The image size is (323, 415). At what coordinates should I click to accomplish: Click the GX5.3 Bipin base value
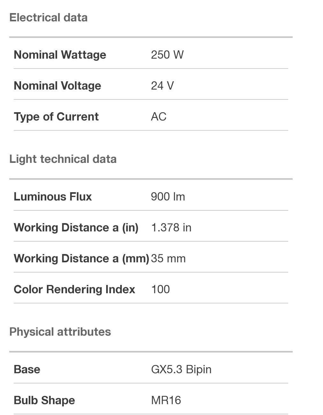[181, 369]
